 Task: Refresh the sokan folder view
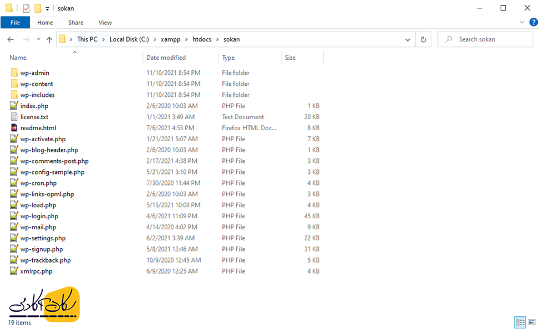pyautogui.click(x=423, y=39)
